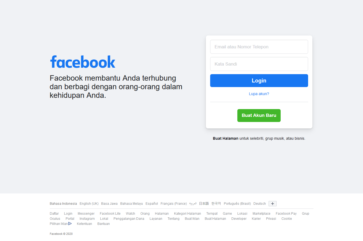Open the Bantuan footer link
Image resolution: width=363 pixels, height=241 pixels.
tap(104, 224)
